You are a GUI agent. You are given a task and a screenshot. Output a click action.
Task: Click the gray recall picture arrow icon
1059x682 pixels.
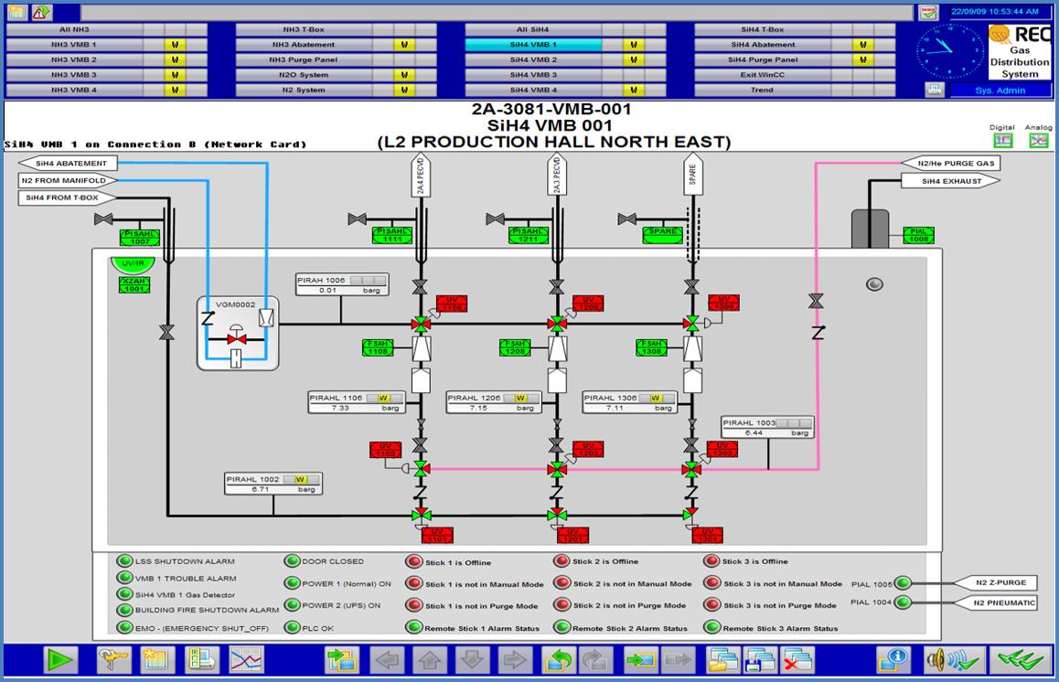tap(679, 660)
